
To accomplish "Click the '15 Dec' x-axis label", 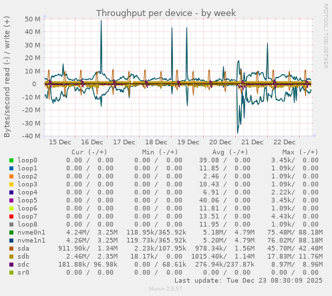I will [x=60, y=142].
